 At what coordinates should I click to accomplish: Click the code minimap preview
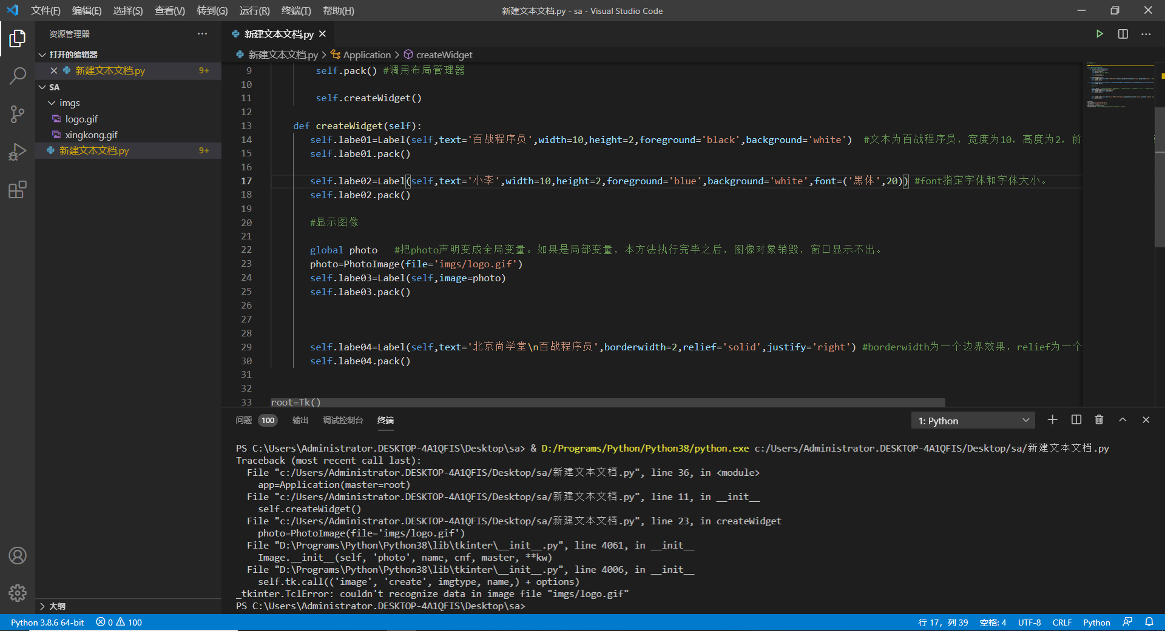tap(1120, 85)
